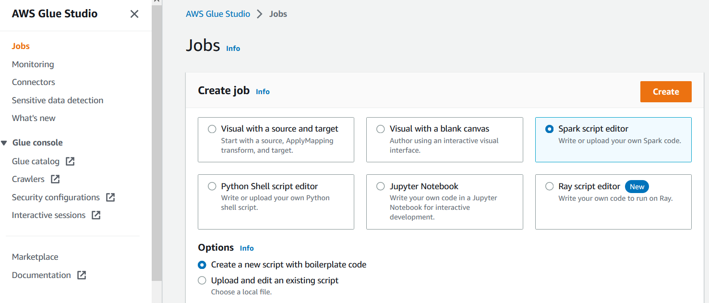Go to Connectors in the sidebar
Screen dimensions: 709x303
pos(34,82)
